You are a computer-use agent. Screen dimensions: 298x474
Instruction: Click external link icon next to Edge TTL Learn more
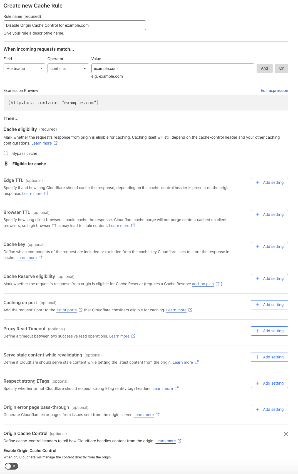46,193
